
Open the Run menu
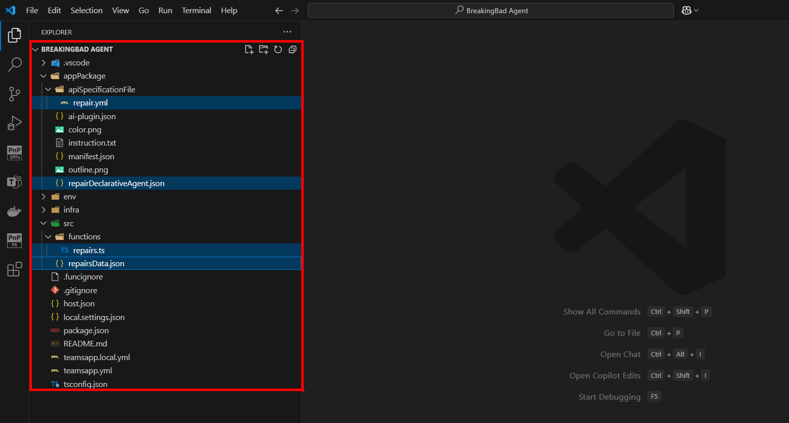165,10
